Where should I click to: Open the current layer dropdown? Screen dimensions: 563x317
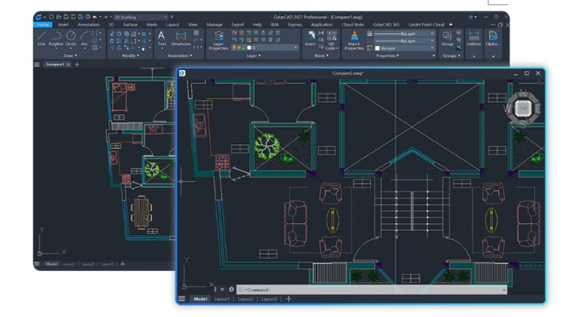tap(265, 47)
